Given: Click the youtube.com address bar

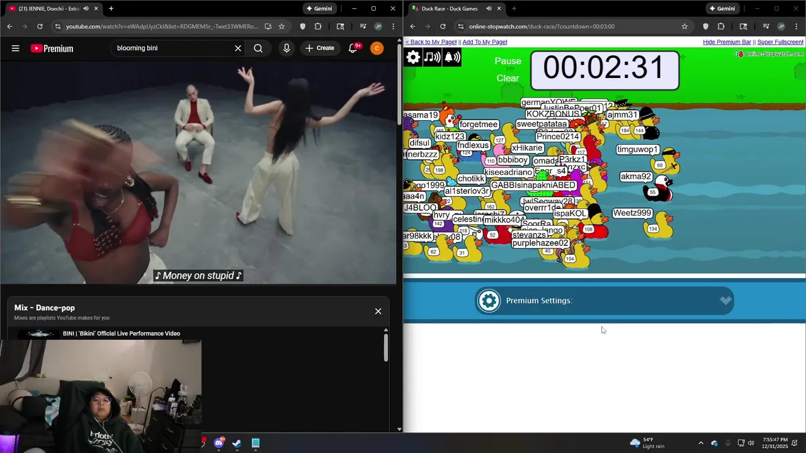Looking at the screenshot, I should tap(162, 26).
